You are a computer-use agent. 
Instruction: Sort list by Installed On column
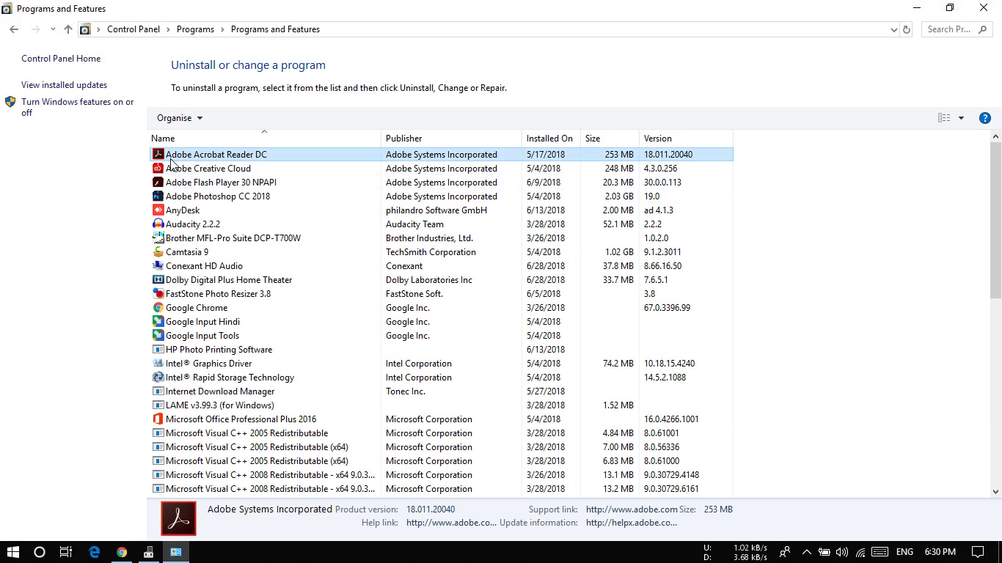pyautogui.click(x=551, y=138)
